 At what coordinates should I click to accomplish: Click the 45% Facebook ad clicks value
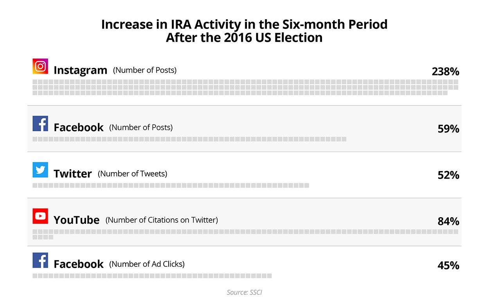pos(448,266)
